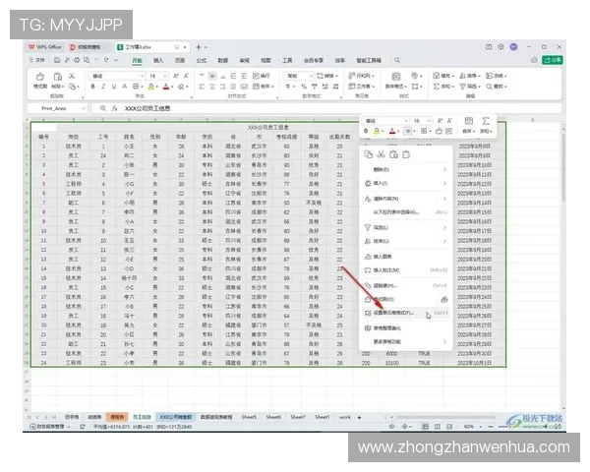Click the percent style icon
Viewport: 590px width, 472px height.
tap(304, 87)
